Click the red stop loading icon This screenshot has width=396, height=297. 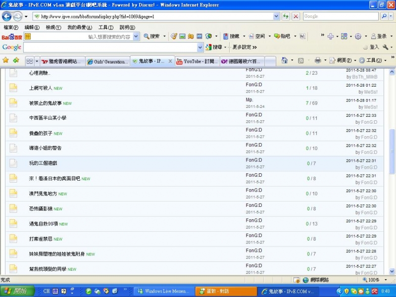point(296,16)
